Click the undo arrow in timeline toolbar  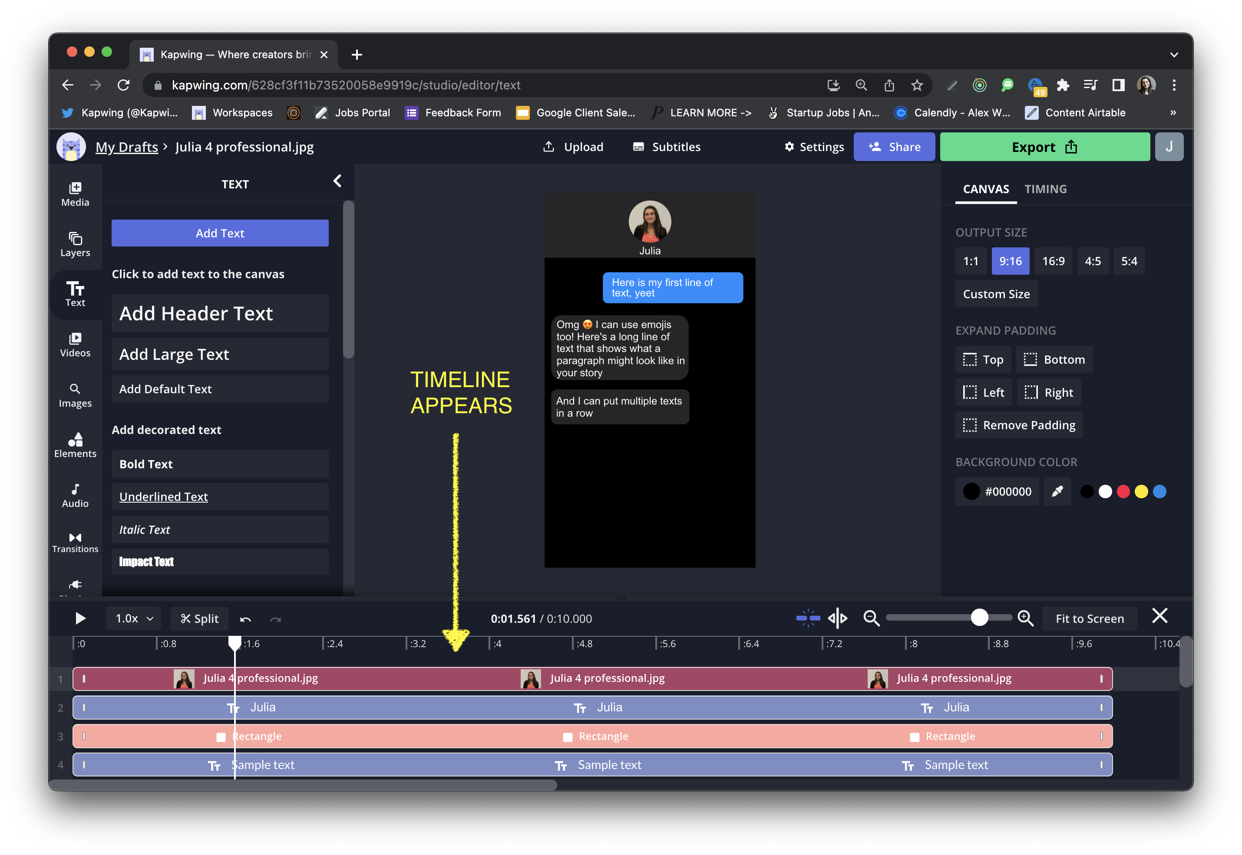245,619
